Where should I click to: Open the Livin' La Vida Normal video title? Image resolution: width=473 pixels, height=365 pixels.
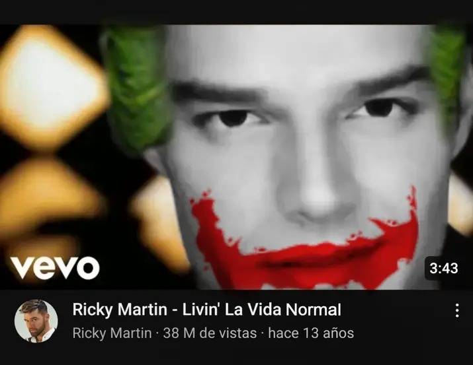click(206, 310)
